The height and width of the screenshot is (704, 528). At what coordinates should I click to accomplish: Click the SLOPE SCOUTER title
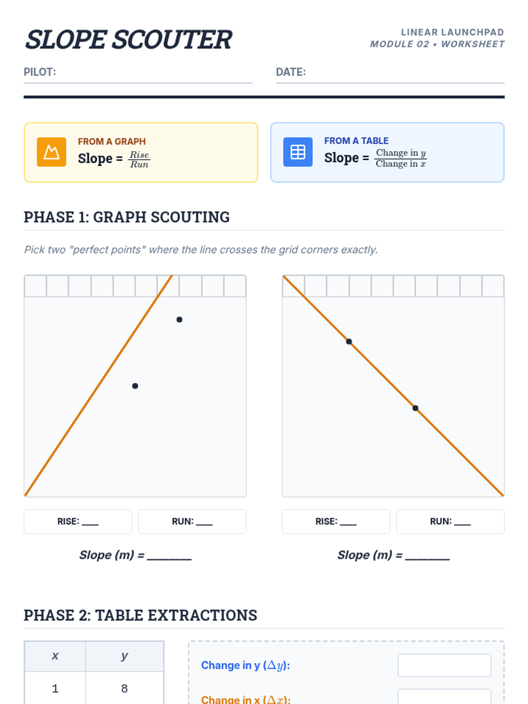(128, 40)
